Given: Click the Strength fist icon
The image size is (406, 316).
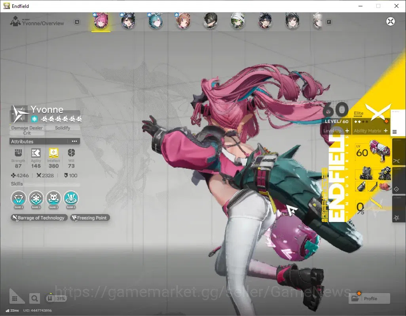Looking at the screenshot, I should pos(18,153).
